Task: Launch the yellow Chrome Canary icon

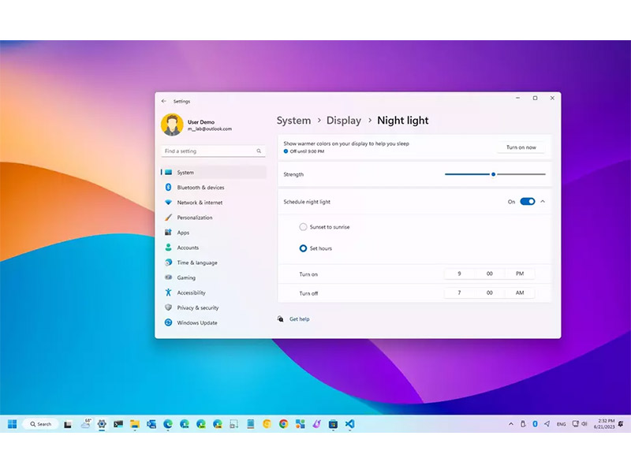Action: [267, 424]
